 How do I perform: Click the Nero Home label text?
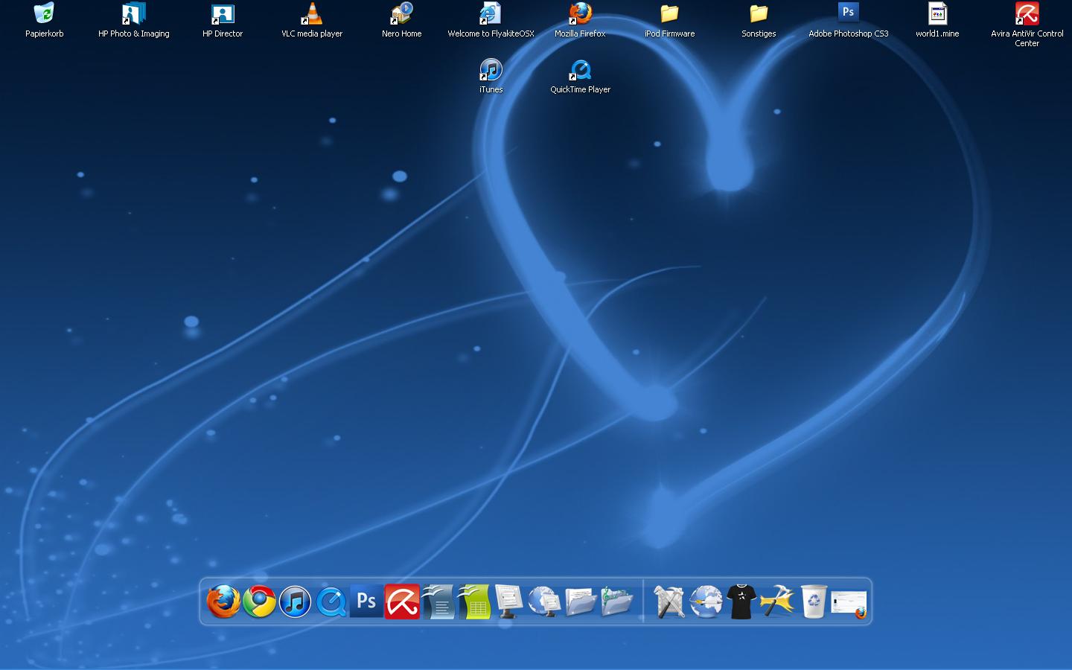pos(402,33)
